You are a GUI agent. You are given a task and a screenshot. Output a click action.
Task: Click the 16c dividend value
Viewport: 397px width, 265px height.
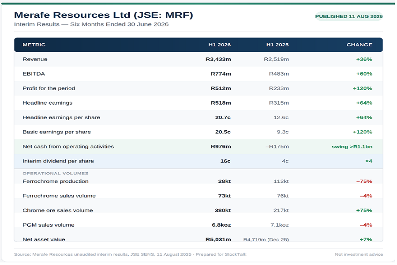pyautogui.click(x=225, y=161)
